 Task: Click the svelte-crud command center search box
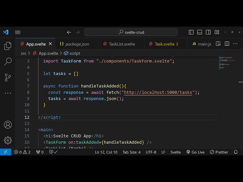[131, 32]
